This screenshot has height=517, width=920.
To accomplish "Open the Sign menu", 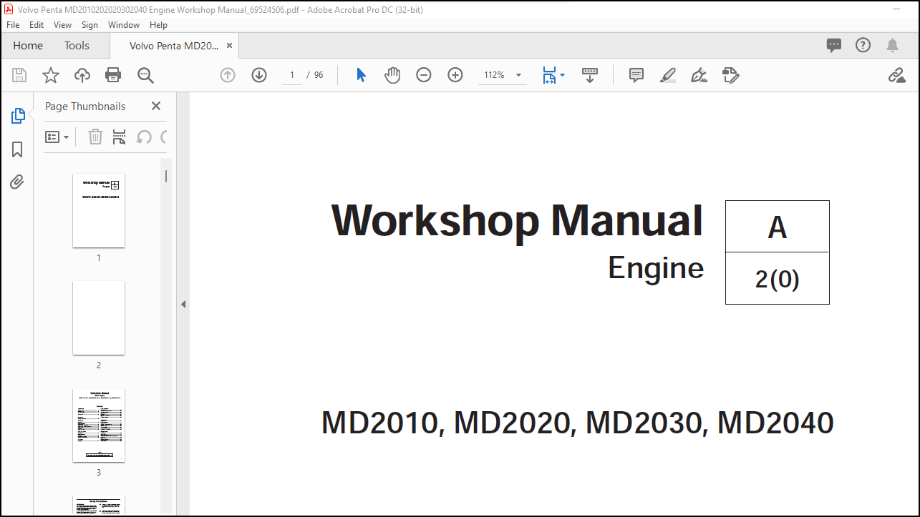I will [89, 24].
